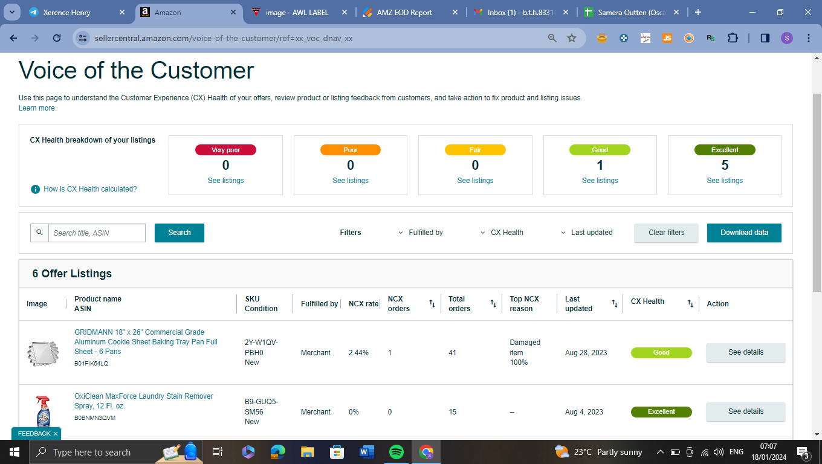Viewport: 822px width, 464px height.
Task: Open Microsoft Edge from the taskbar
Action: point(278,452)
